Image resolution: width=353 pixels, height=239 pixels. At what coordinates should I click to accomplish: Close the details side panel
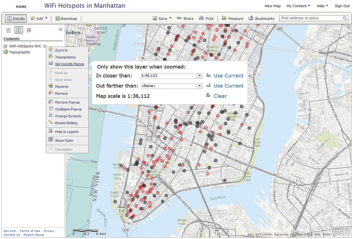pyautogui.click(x=60, y=29)
